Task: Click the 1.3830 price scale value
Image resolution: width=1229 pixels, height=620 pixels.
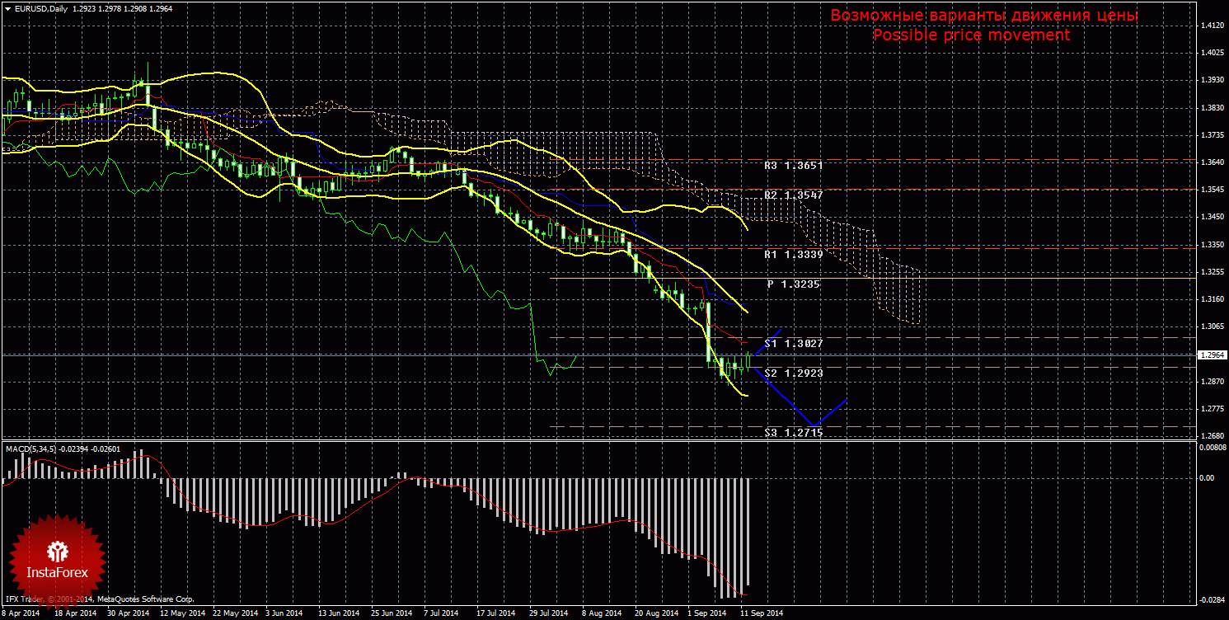Action: [x=1213, y=107]
